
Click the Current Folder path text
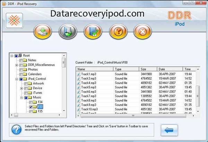click(112, 62)
